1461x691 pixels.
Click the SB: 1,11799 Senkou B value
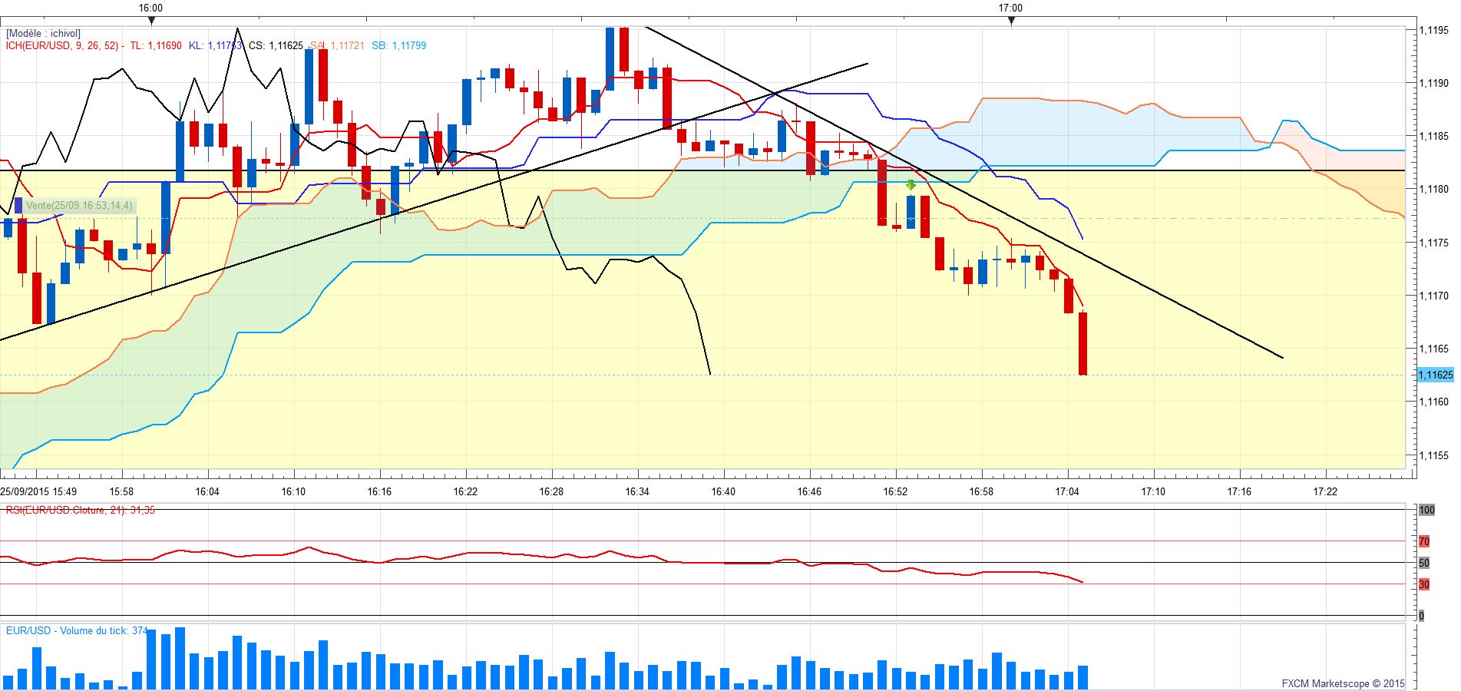tap(398, 46)
